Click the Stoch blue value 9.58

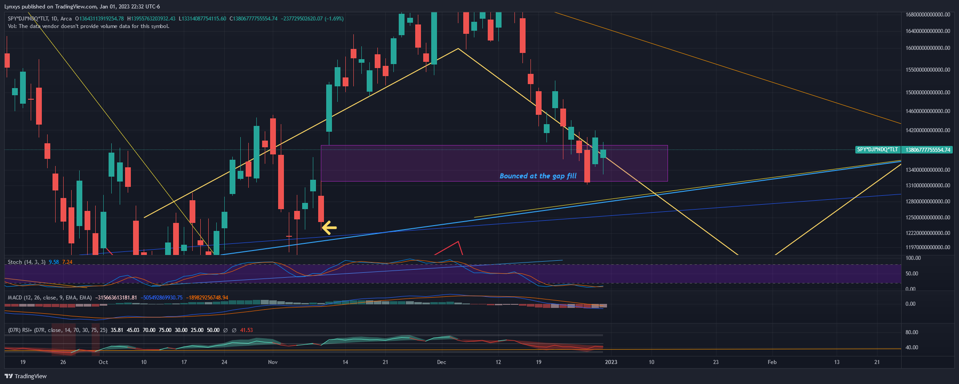pyautogui.click(x=54, y=262)
